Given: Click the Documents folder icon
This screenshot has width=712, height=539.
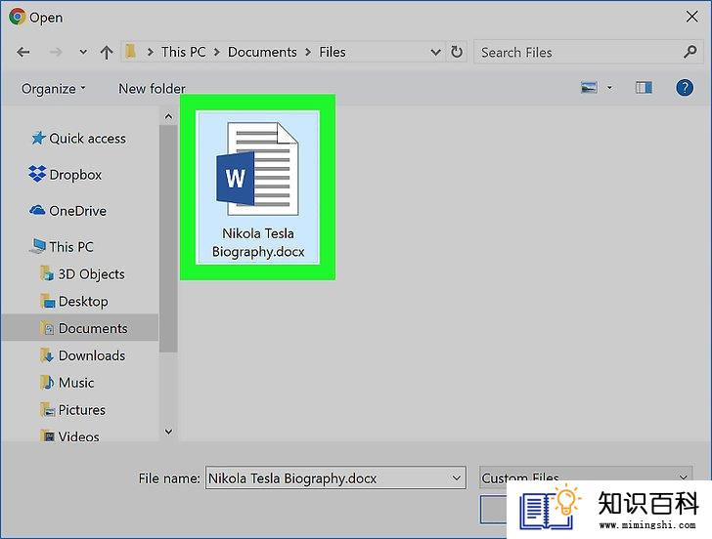Looking at the screenshot, I should pos(47,328).
